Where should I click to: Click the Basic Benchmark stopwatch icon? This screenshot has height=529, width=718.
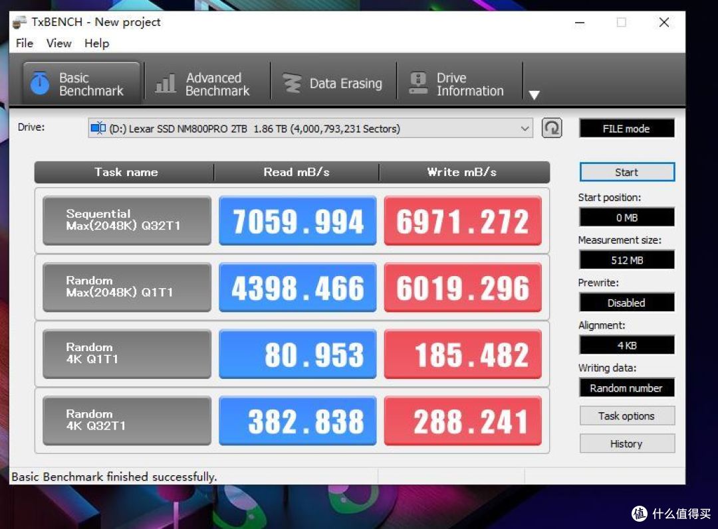(x=40, y=83)
